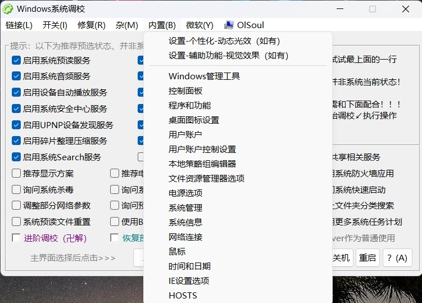
Task: Open HOSTS menu entry
Action: [183, 295]
